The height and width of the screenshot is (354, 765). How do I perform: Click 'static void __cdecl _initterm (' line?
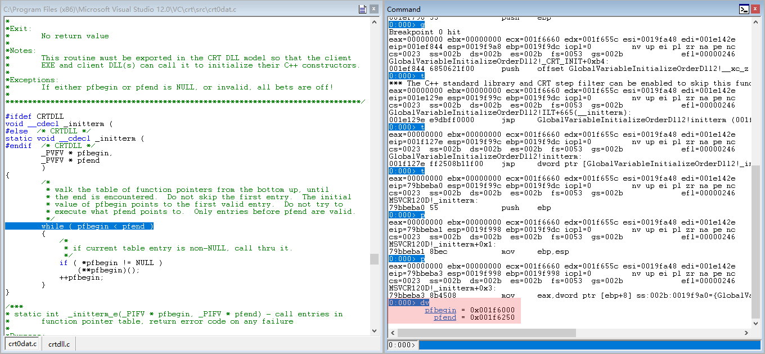point(75,138)
